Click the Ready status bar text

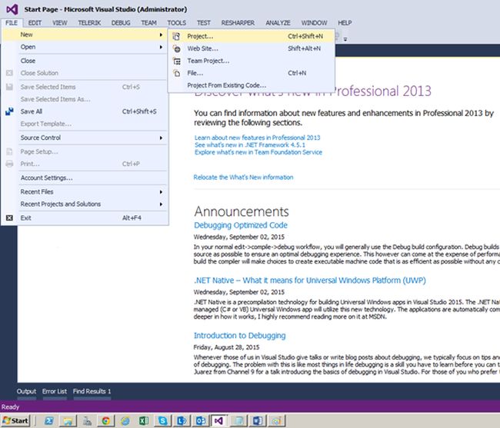point(10,407)
